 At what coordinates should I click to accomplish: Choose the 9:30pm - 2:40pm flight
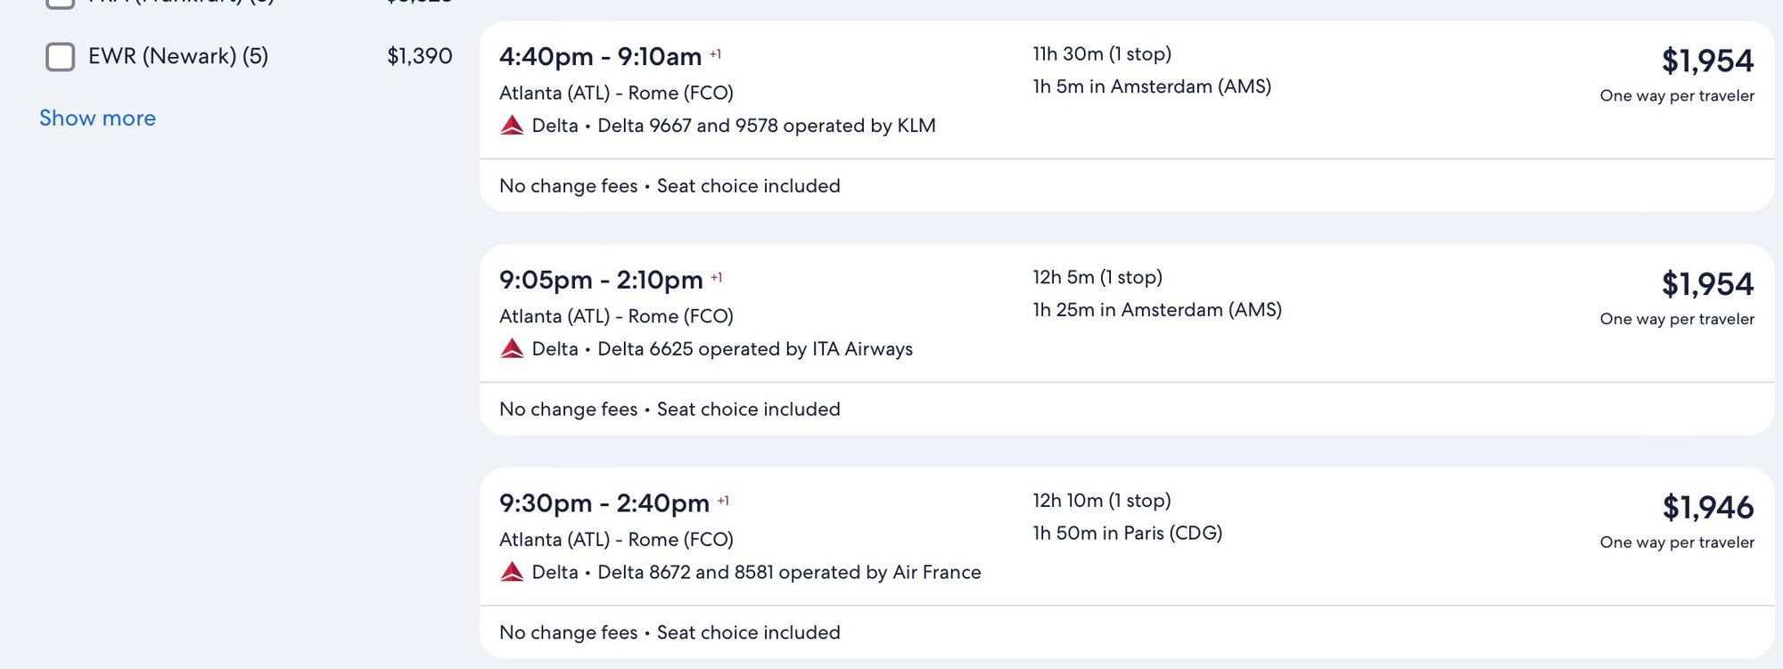[604, 503]
